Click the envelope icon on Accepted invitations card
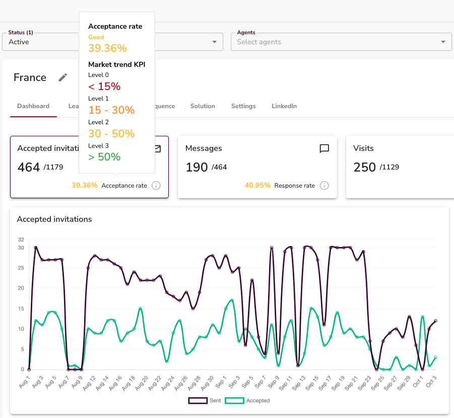The height and width of the screenshot is (418, 454). coord(157,148)
